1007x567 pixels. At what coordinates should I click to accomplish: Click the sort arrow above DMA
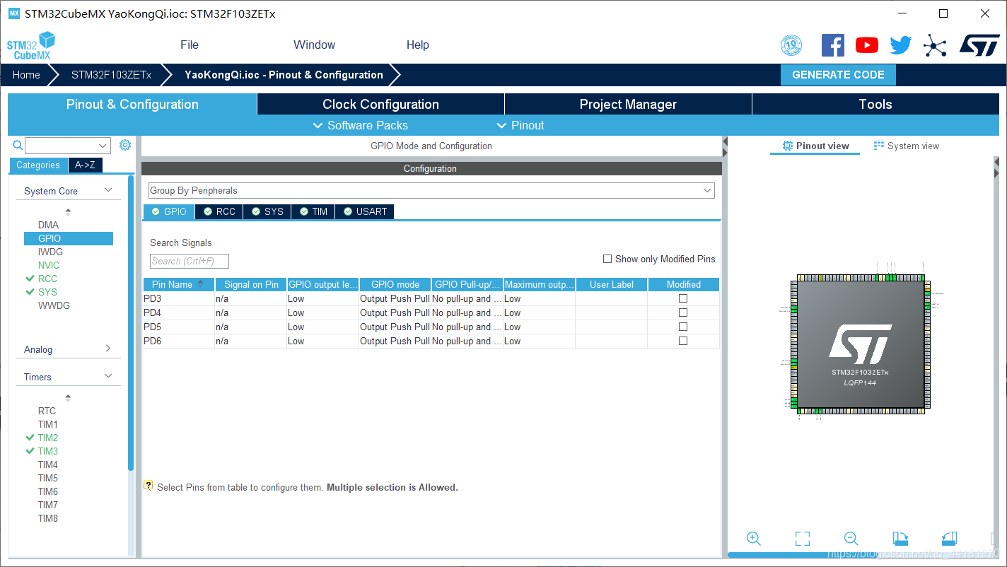[68, 211]
